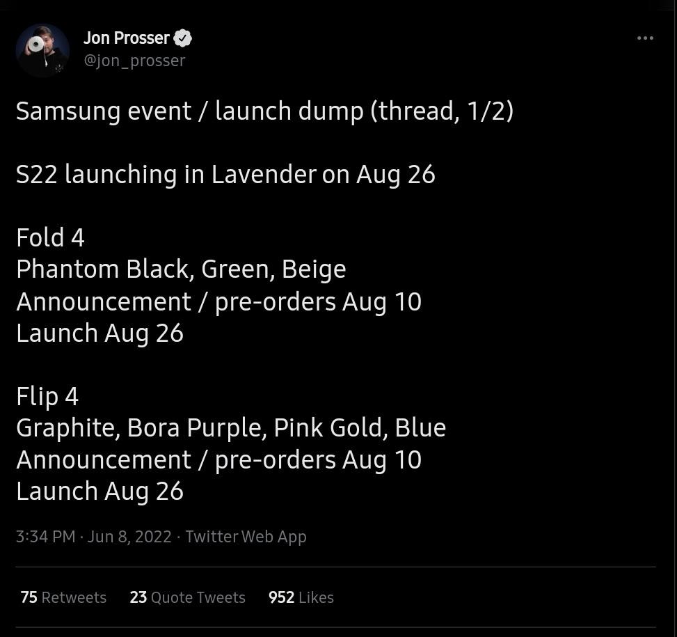Click the Jun 8, 2022 date
This screenshot has width=677, height=637.
(x=129, y=537)
